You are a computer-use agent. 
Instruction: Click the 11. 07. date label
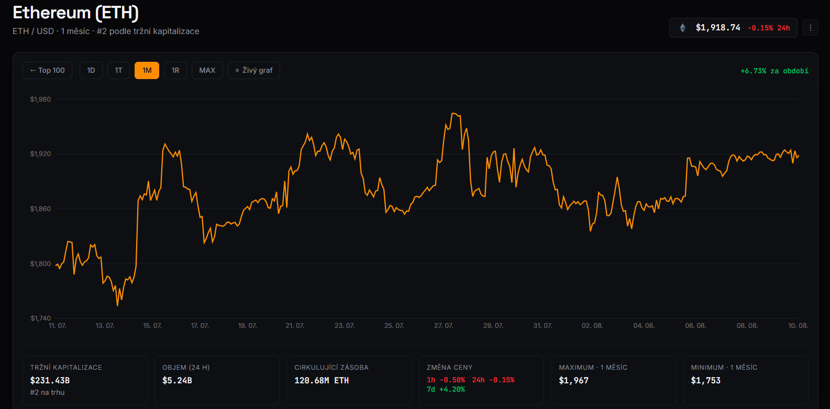coord(58,326)
